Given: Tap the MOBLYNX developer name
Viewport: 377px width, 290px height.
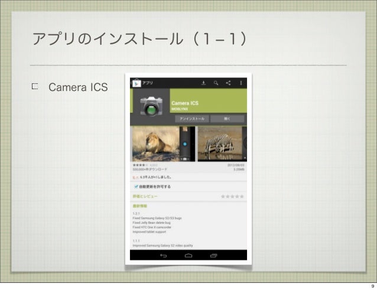Looking at the screenshot, I should point(180,109).
